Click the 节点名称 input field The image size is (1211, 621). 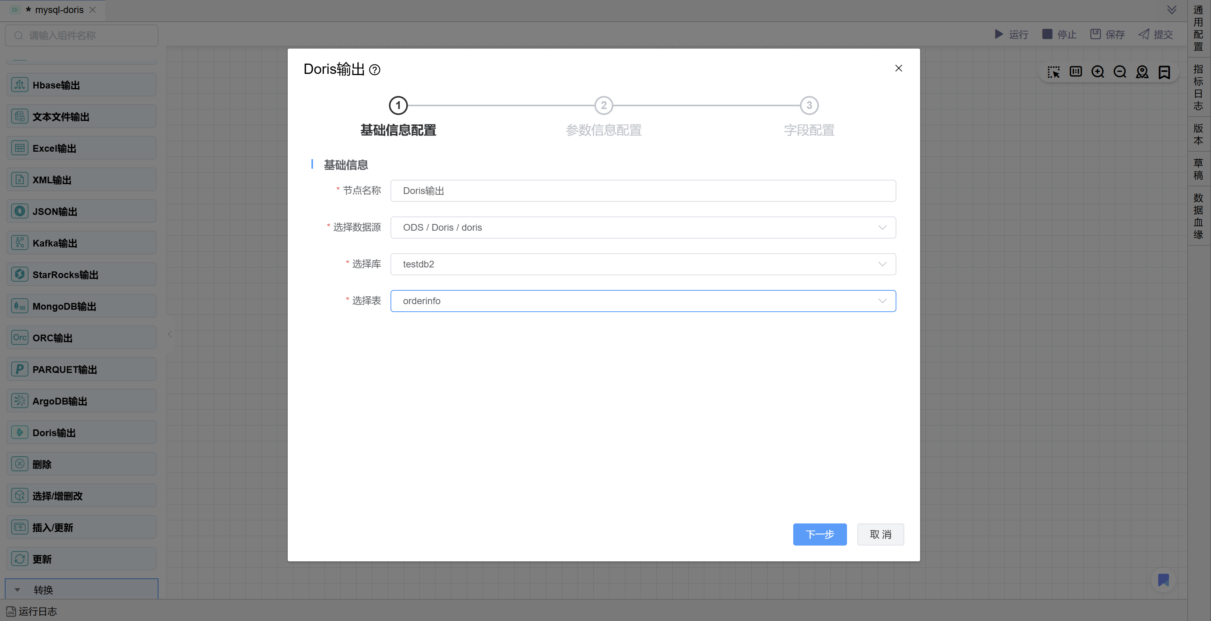(x=643, y=191)
